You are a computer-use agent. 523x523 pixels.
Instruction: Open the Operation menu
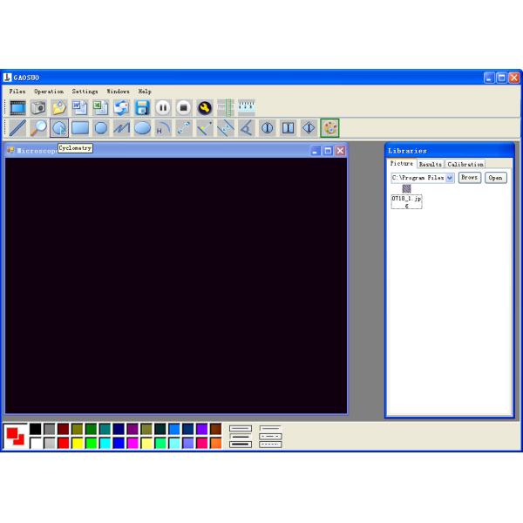[49, 92]
